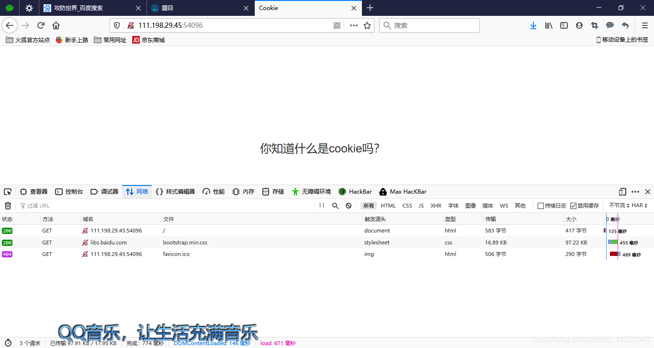Open the network search magnifier icon
Viewport: 654px width, 348px height.
tap(335, 206)
